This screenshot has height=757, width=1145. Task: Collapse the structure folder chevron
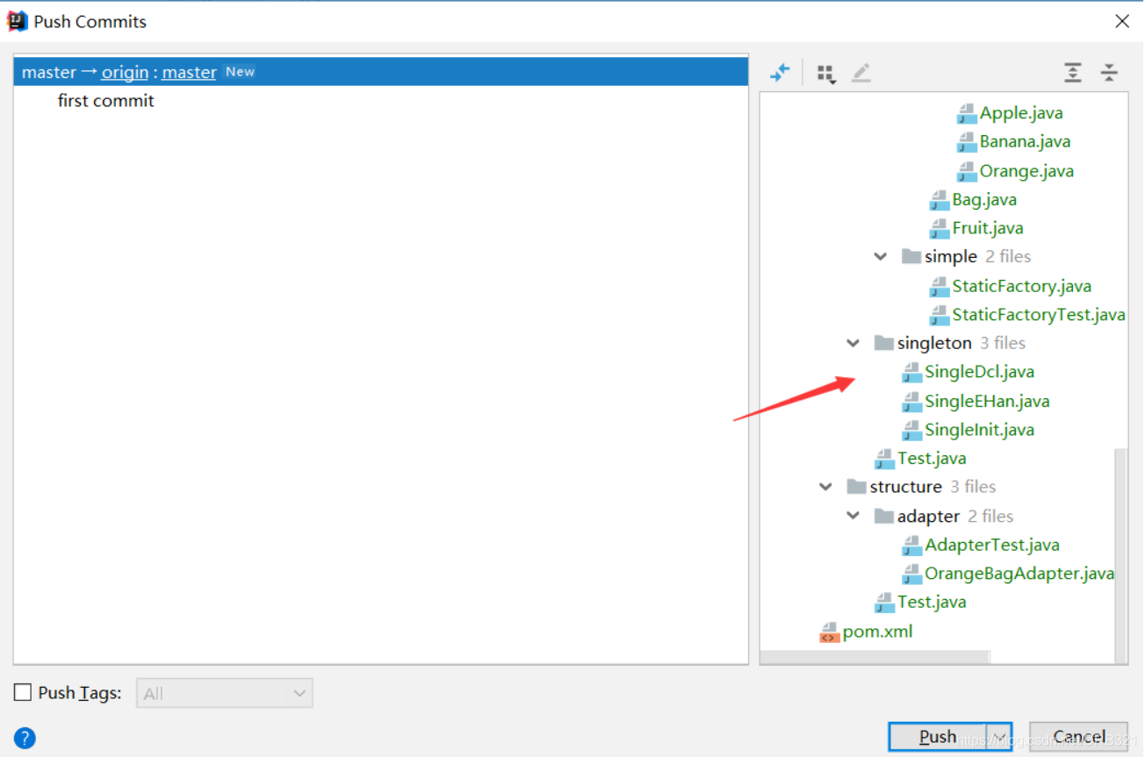tap(825, 487)
